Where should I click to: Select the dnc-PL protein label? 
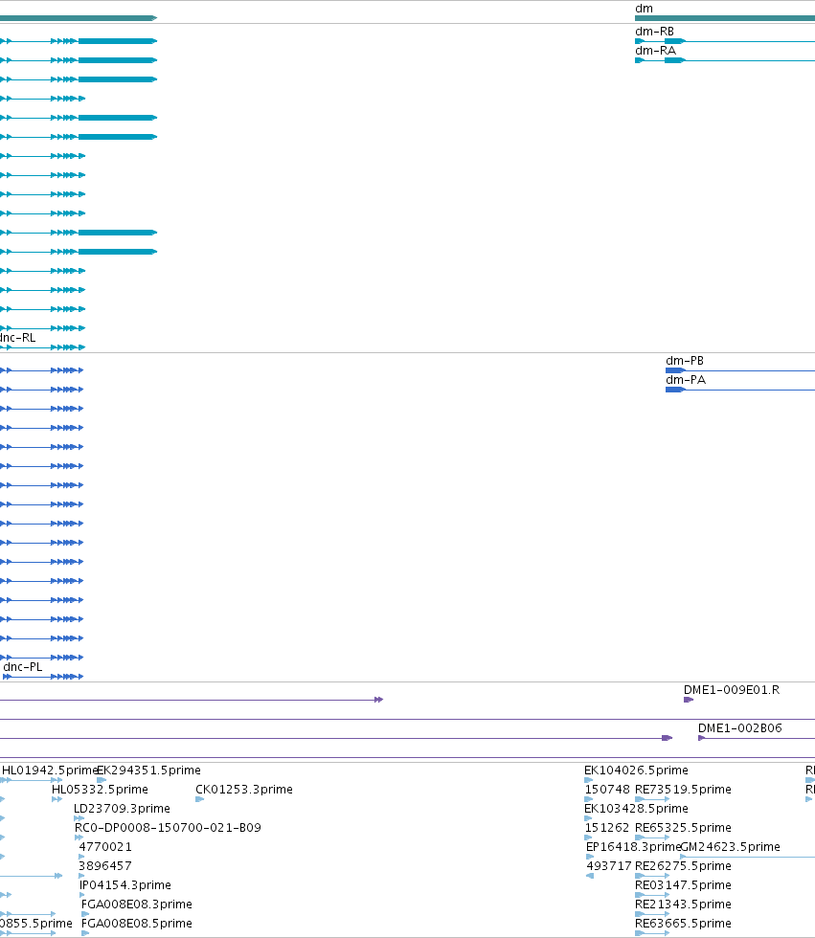tap(23, 666)
